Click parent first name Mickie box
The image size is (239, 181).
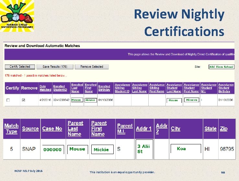click(102, 150)
